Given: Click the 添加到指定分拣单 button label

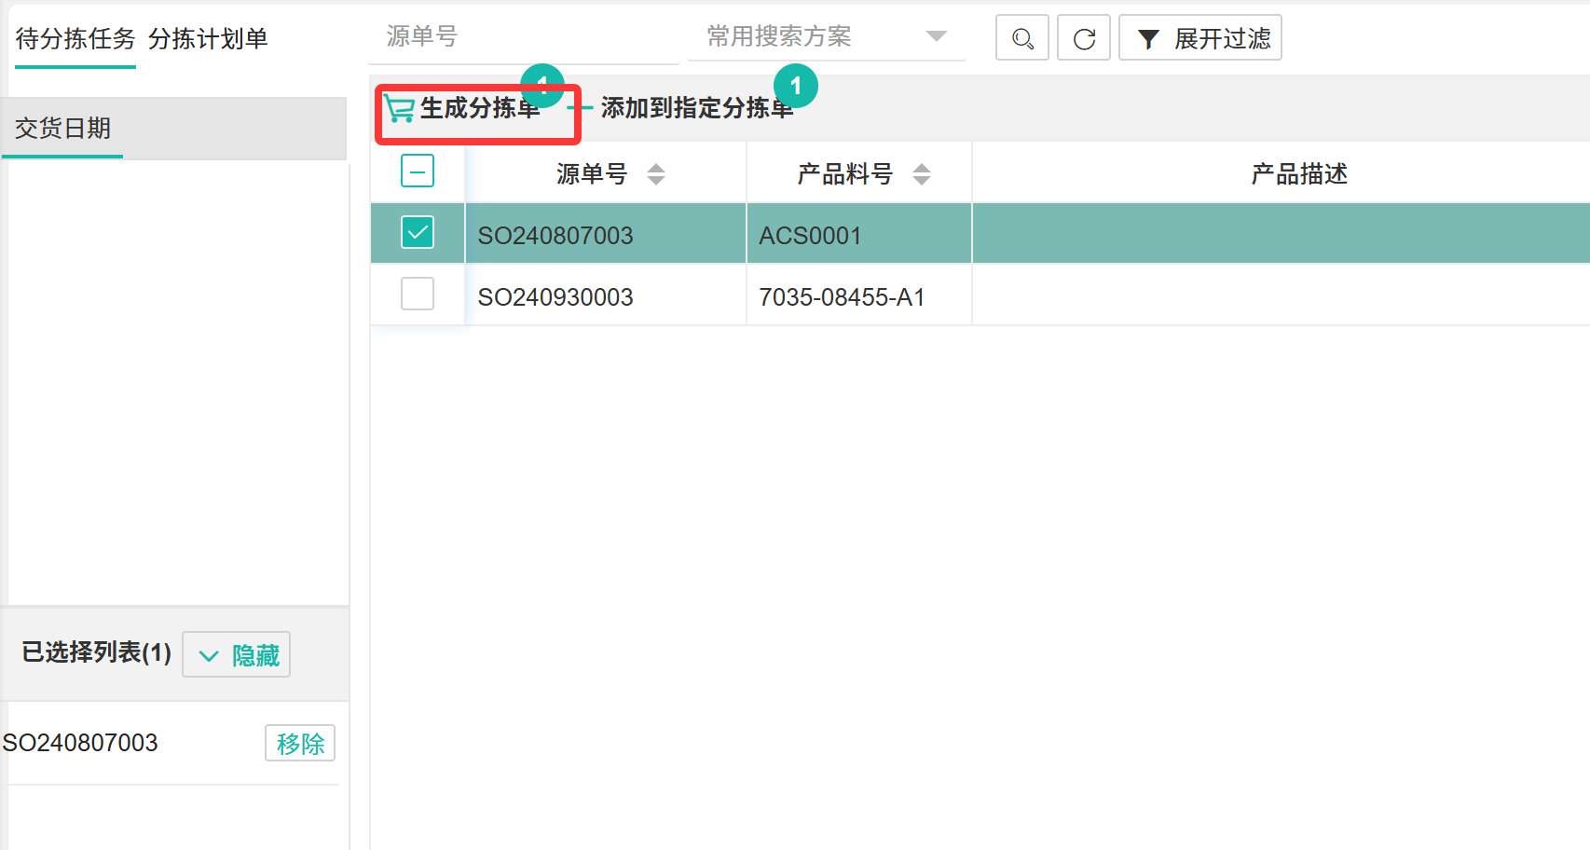Looking at the screenshot, I should [x=696, y=108].
